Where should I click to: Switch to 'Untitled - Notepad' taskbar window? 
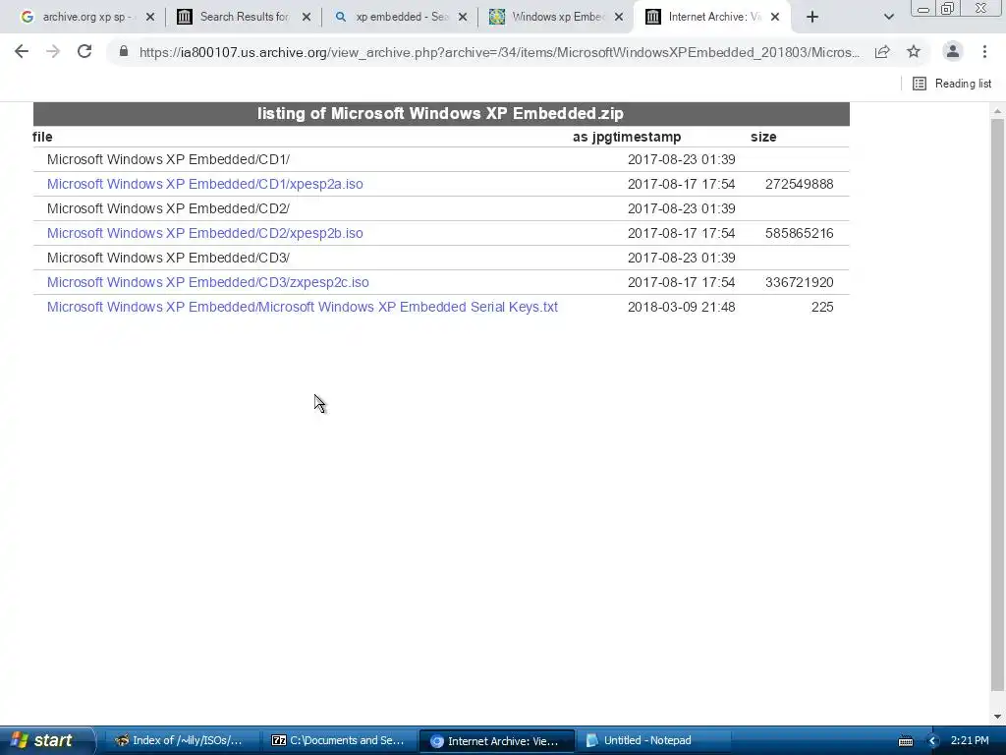[652, 740]
